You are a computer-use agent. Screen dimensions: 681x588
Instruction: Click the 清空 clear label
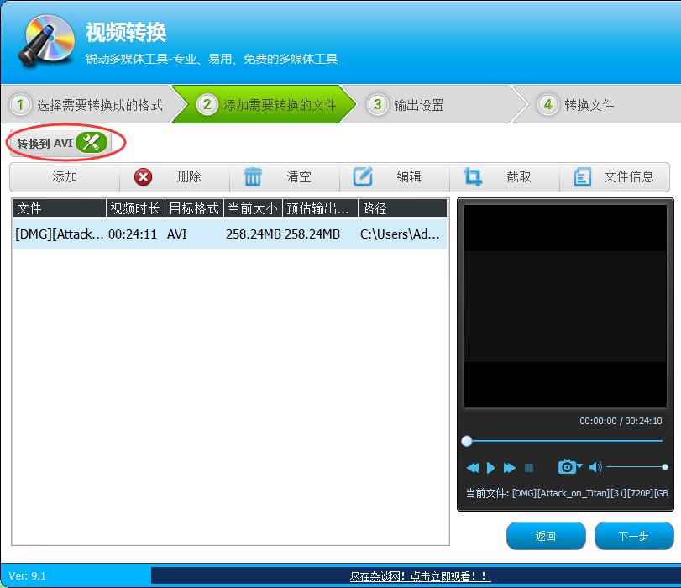pos(299,177)
